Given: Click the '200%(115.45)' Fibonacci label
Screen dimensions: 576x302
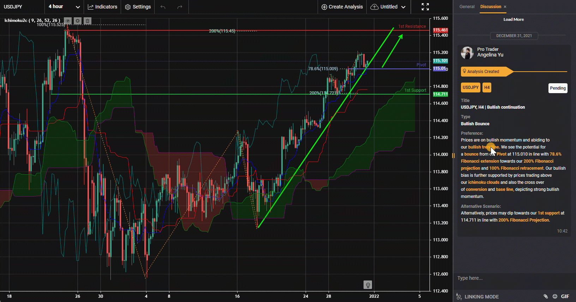Looking at the screenshot, I should [222, 31].
